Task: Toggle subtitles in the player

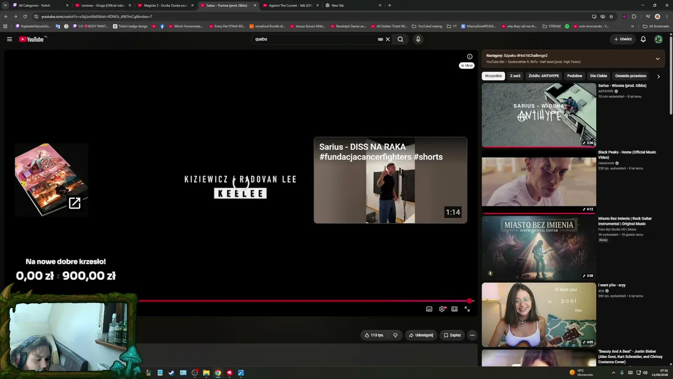Action: coord(429,309)
